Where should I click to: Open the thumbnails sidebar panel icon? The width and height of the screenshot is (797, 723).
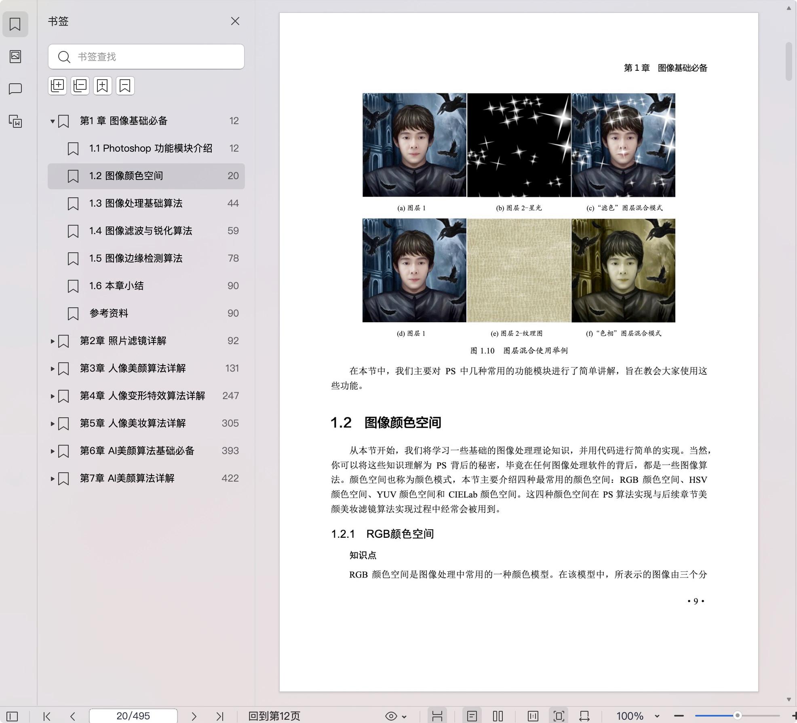click(x=15, y=56)
